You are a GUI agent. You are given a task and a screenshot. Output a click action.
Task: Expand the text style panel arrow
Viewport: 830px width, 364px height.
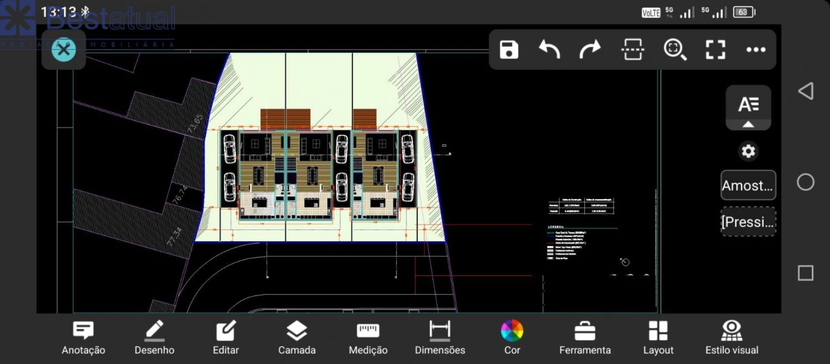(x=748, y=124)
